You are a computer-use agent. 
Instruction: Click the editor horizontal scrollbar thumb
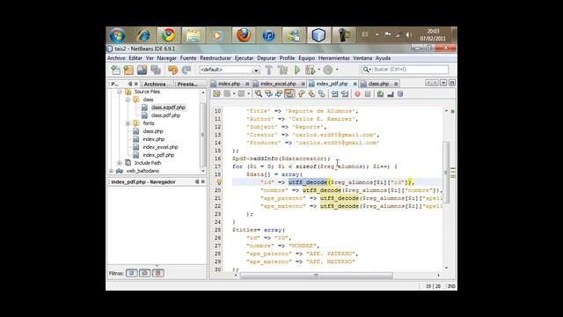click(x=316, y=276)
